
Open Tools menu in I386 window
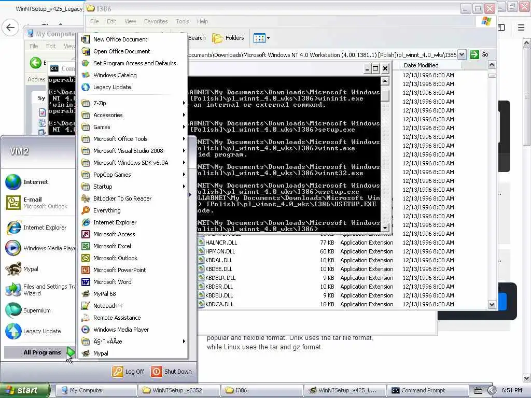pyautogui.click(x=182, y=21)
